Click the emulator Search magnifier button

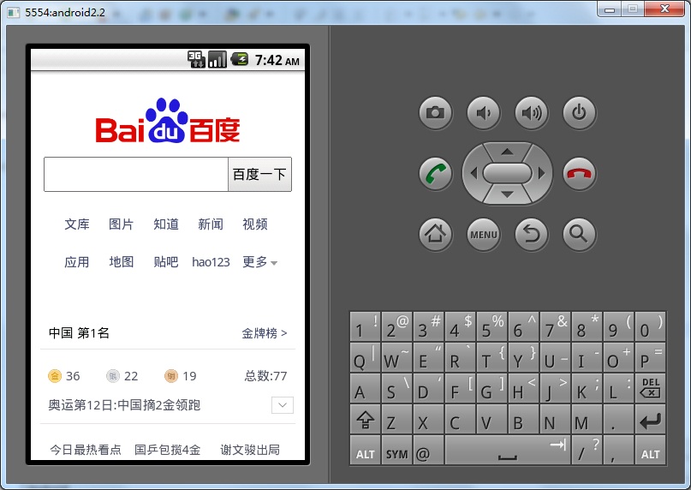580,234
